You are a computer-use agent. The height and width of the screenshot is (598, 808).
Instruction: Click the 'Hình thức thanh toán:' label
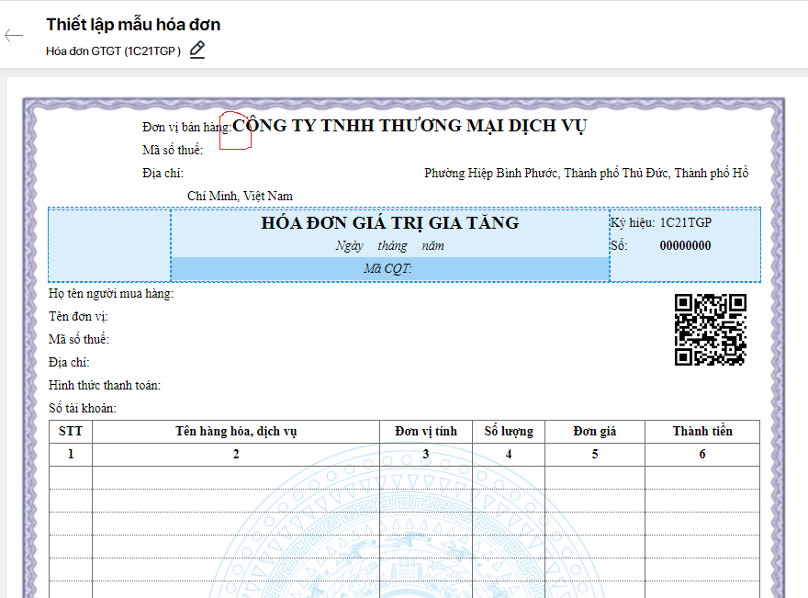105,385
